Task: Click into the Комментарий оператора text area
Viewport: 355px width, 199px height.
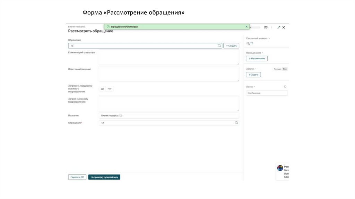Action: point(168,57)
